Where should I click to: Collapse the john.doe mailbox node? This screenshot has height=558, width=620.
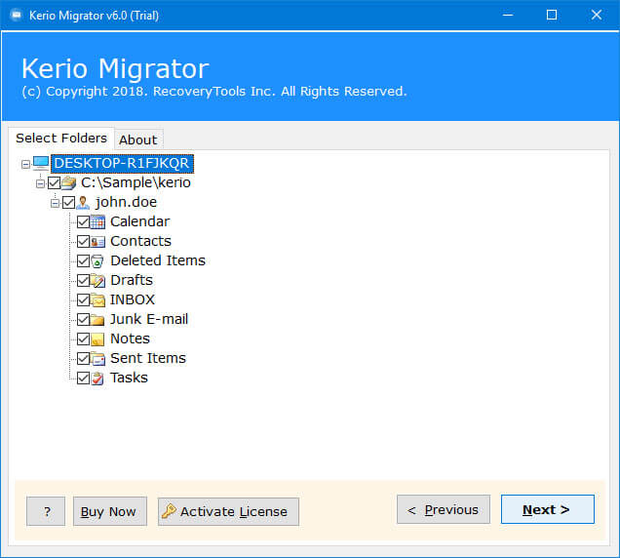[55, 204]
